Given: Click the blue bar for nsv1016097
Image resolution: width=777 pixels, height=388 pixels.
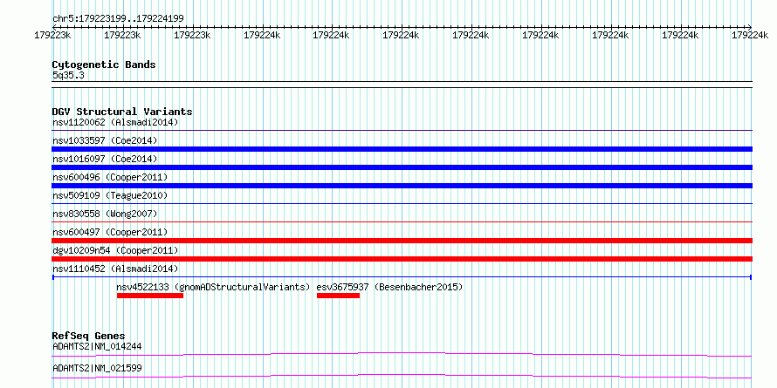Looking at the screenshot, I should 402,167.
